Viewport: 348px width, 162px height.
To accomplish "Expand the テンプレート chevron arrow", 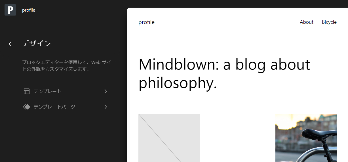I will [x=106, y=91].
